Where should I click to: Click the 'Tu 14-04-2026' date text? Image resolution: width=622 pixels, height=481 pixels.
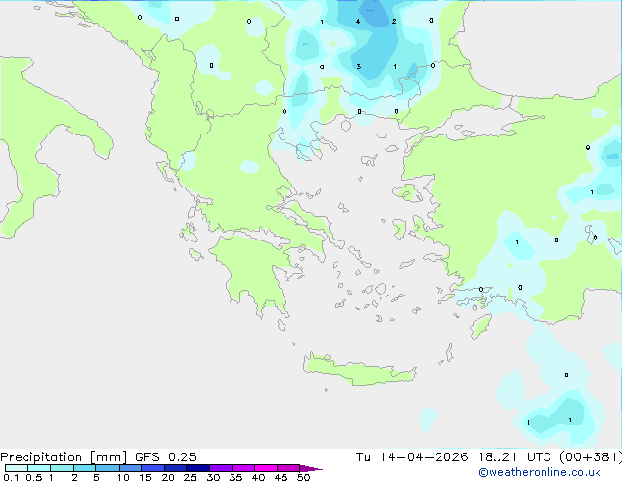pyautogui.click(x=412, y=457)
